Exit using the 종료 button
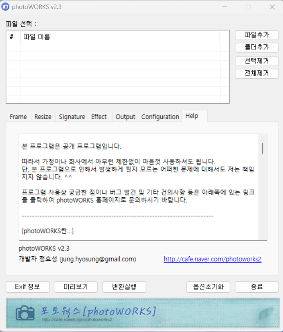 pos(257,287)
